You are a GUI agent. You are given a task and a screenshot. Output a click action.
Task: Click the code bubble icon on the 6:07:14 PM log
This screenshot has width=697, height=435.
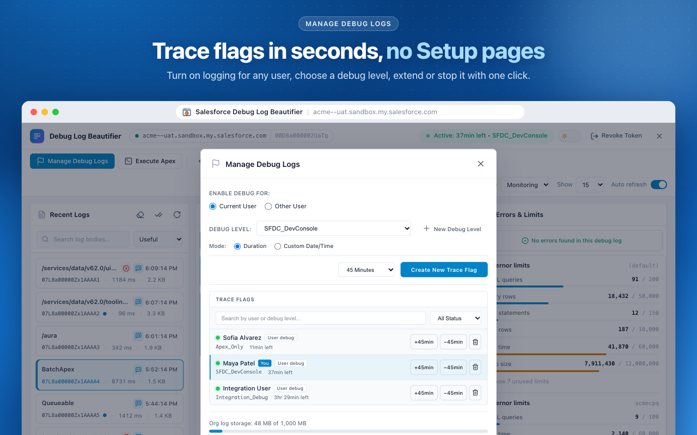pos(138,302)
